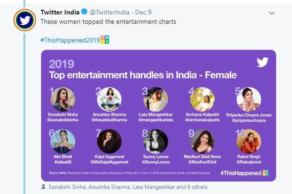This screenshot has width=292, height=194.
Task: Click Sonakshi Sinha's profile photo
Action: coord(63,99)
